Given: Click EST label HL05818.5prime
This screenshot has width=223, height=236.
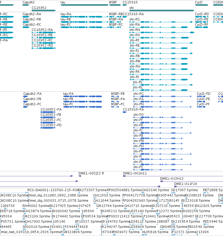Looking at the screenshot, I should tap(155, 232).
